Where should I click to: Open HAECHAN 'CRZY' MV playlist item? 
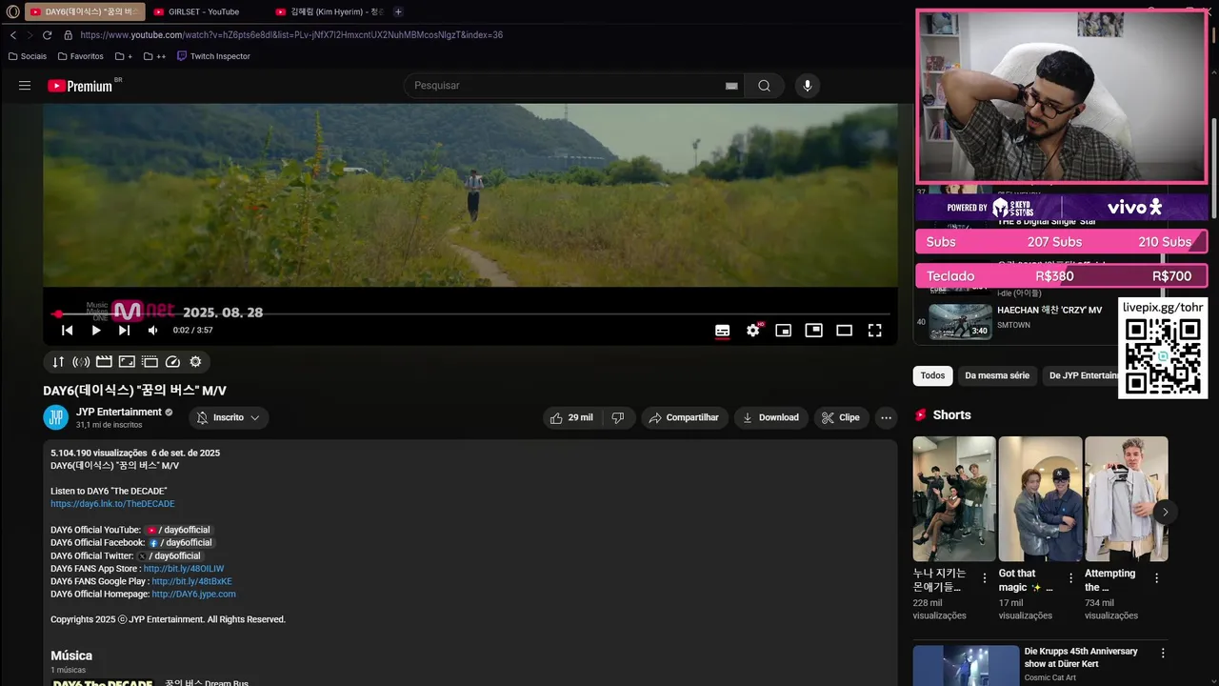[1014, 321]
